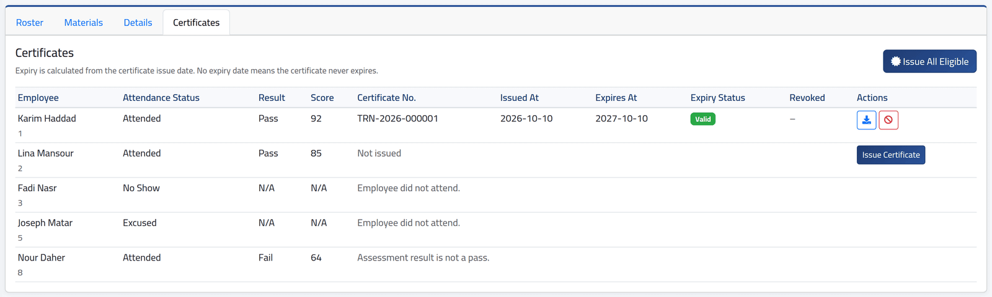
Task: Open the Materials tab
Action: (84, 22)
